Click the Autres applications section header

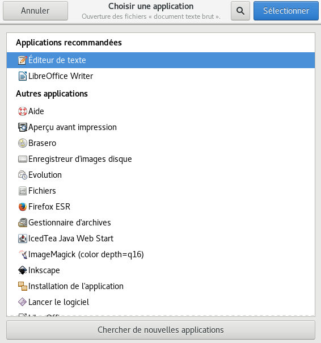(x=52, y=94)
